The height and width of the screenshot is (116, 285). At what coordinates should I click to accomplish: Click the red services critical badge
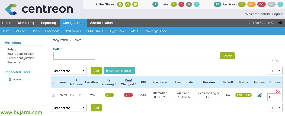point(261,4)
